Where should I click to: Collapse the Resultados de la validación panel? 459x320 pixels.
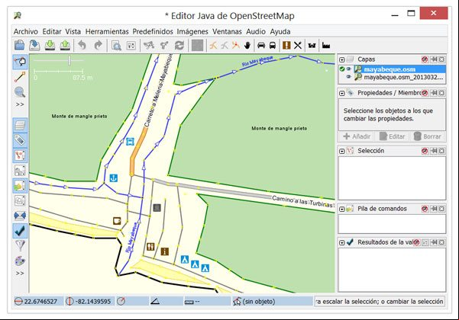(x=341, y=242)
